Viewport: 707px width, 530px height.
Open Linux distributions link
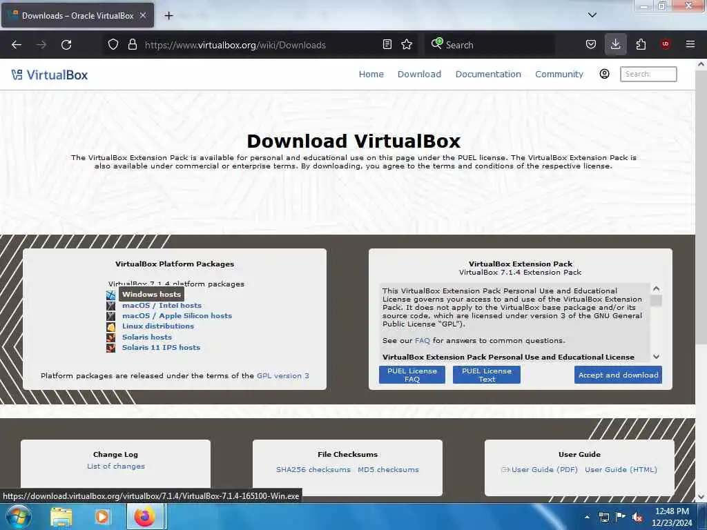click(158, 326)
